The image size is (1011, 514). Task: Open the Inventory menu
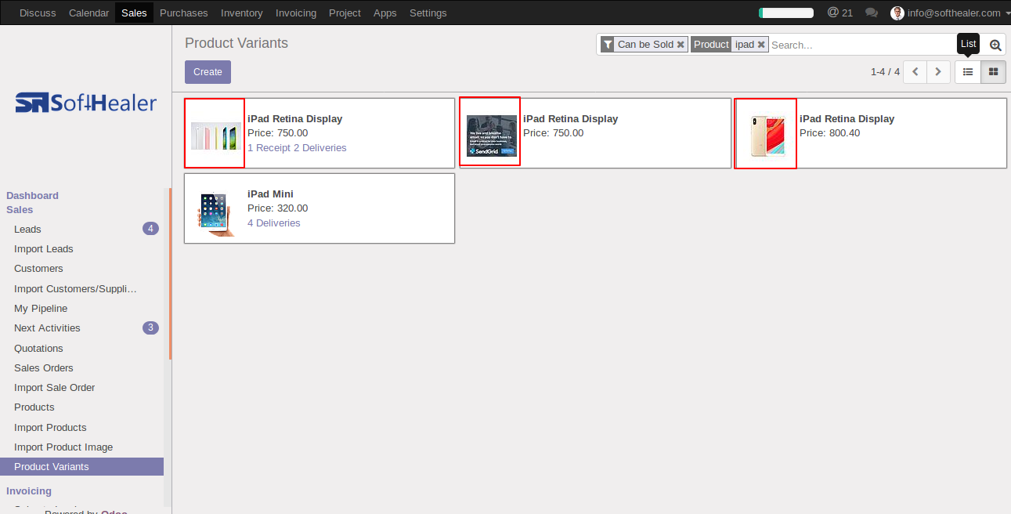242,13
